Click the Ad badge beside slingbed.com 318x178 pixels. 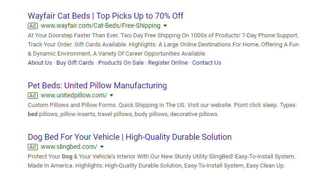pyautogui.click(x=33, y=147)
